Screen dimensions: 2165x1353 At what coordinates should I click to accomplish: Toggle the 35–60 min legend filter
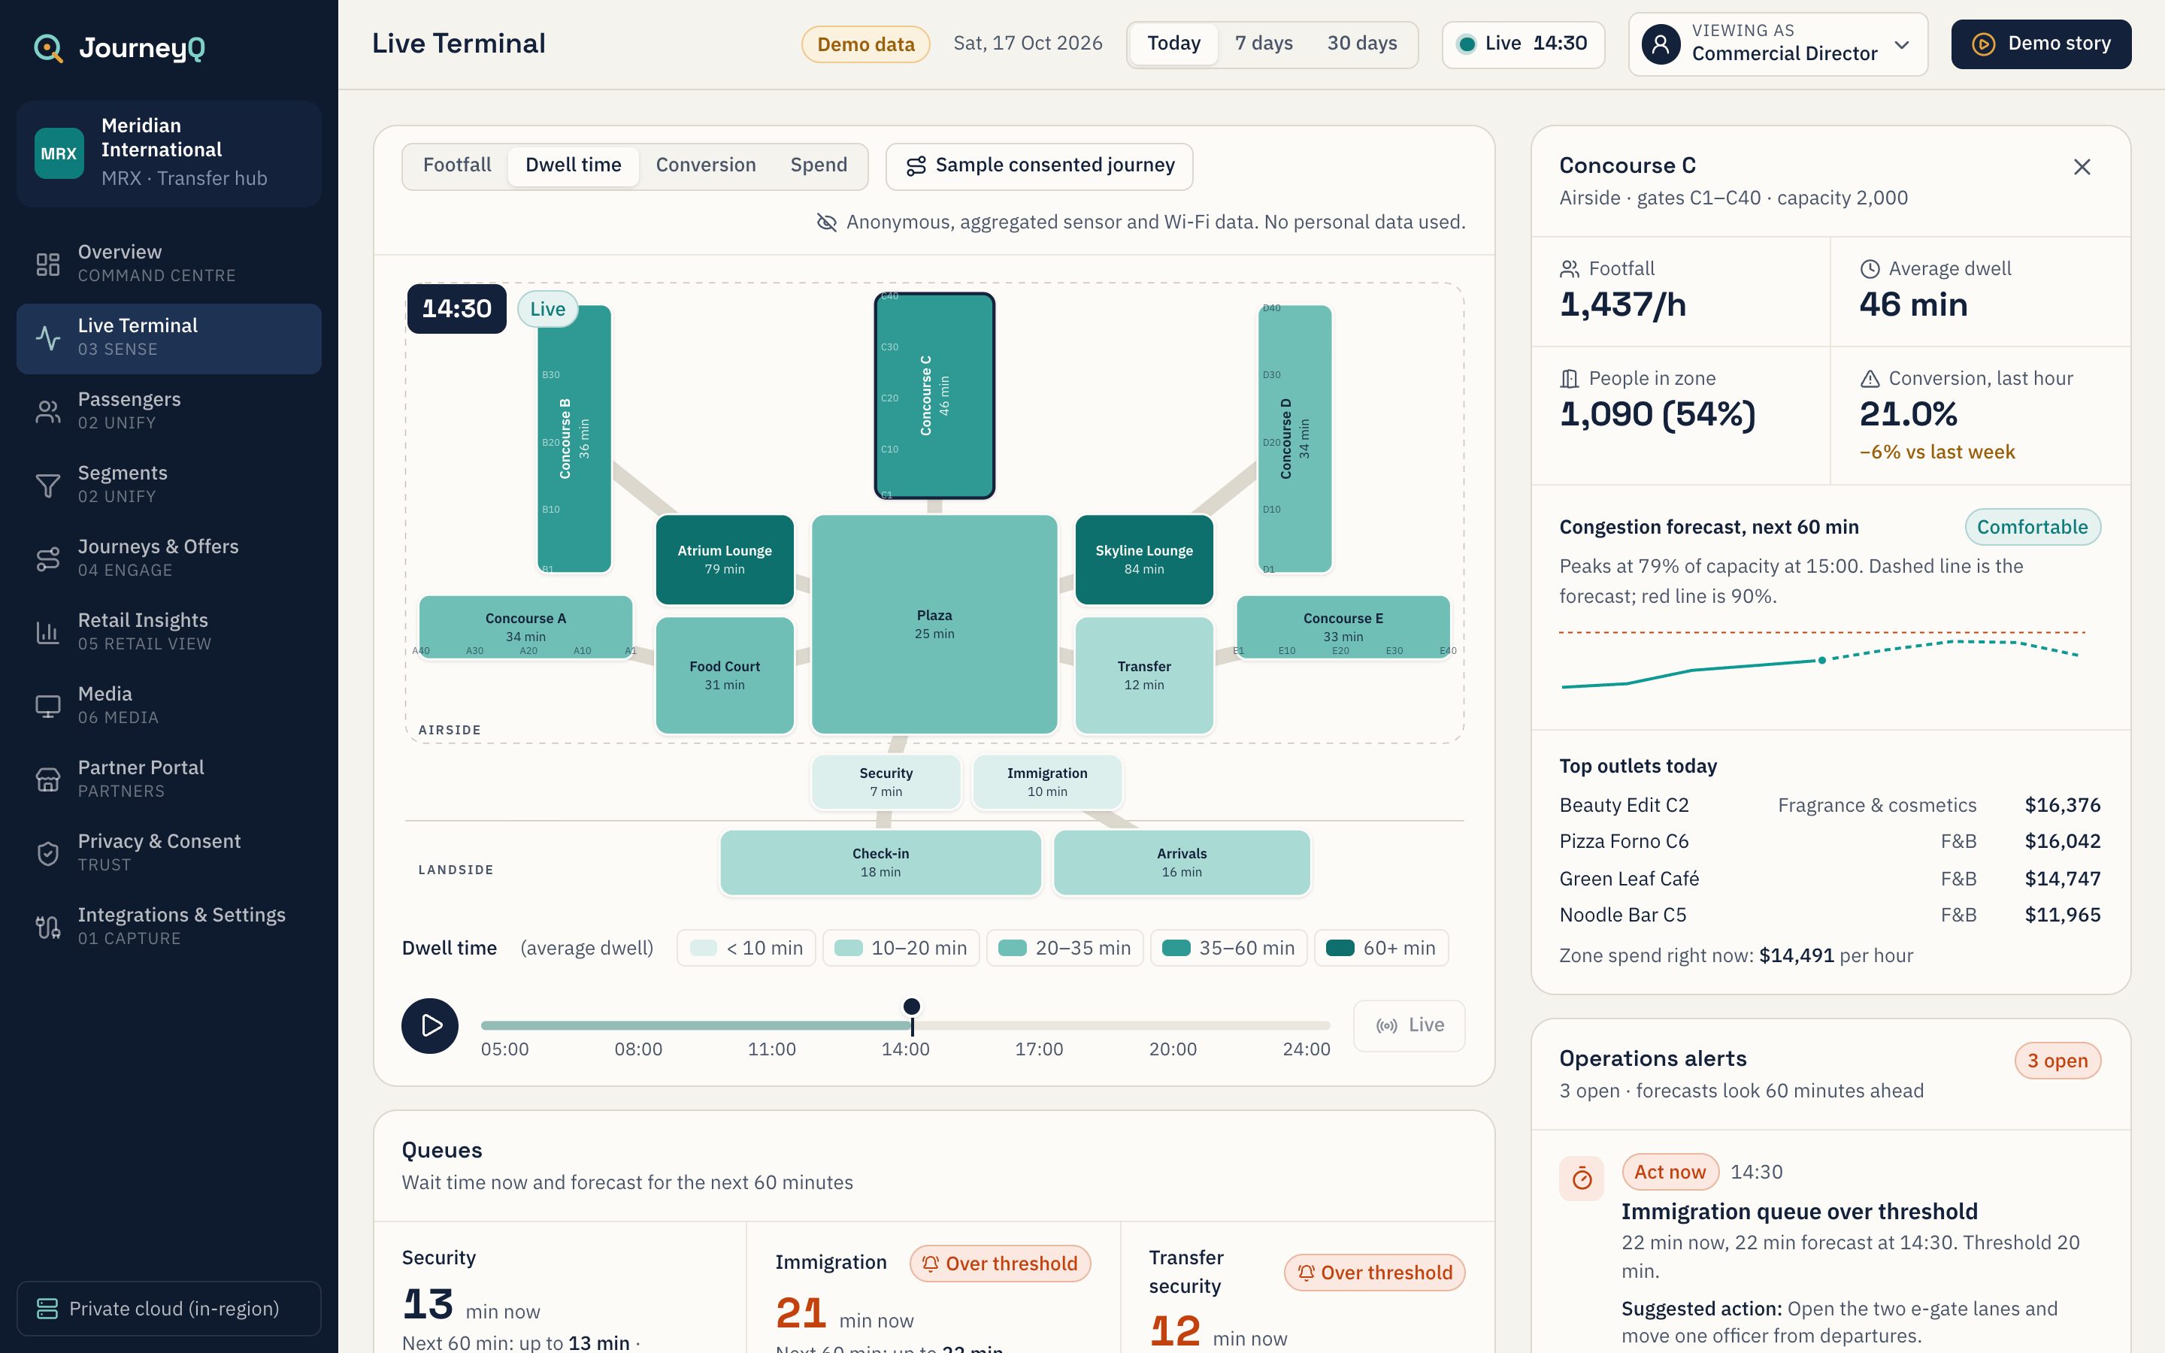pos(1228,948)
